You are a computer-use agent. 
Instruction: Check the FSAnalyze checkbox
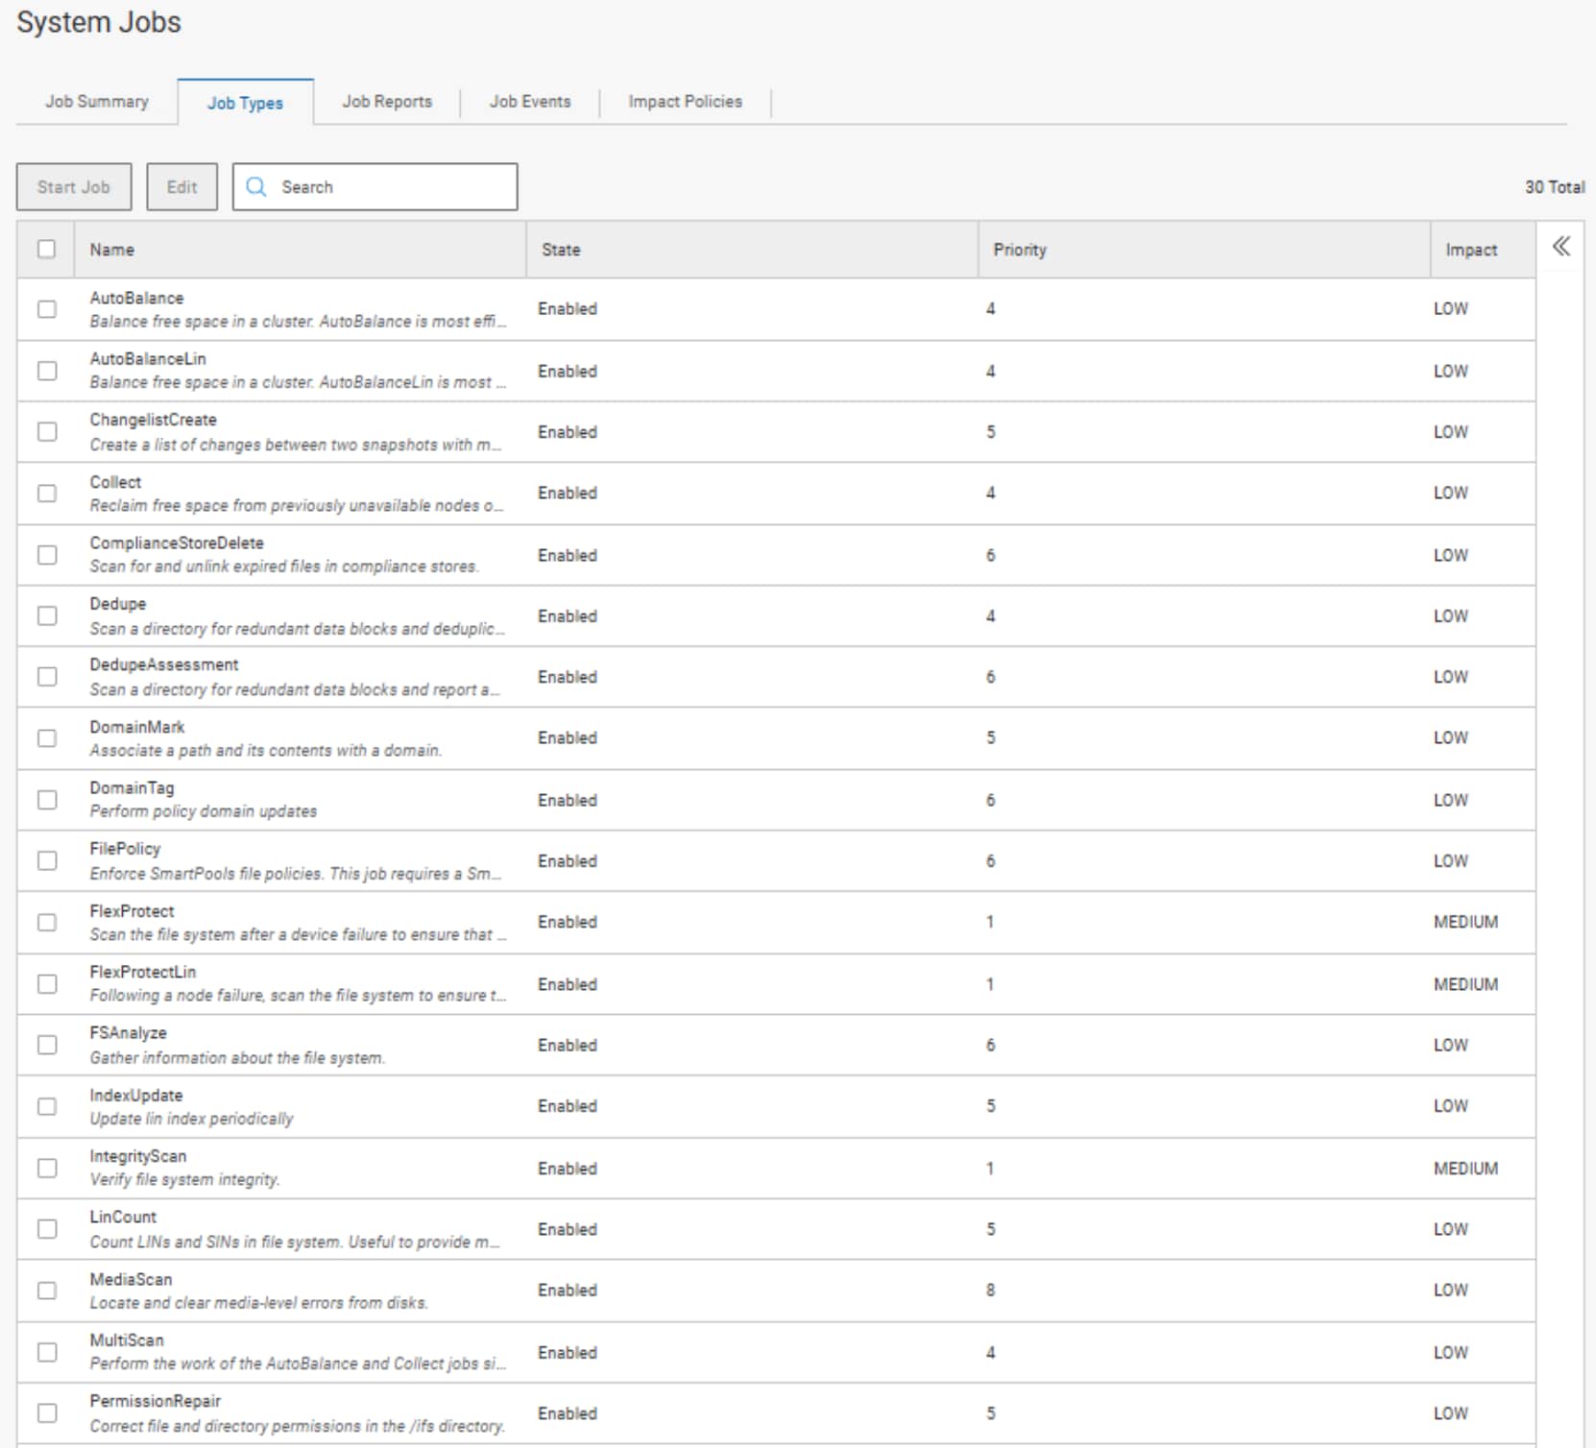pyautogui.click(x=46, y=1045)
